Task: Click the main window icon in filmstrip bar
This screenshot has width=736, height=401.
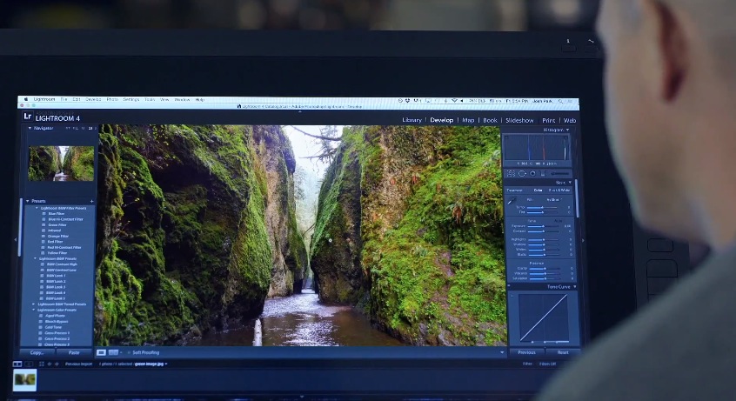Action: tap(17, 364)
